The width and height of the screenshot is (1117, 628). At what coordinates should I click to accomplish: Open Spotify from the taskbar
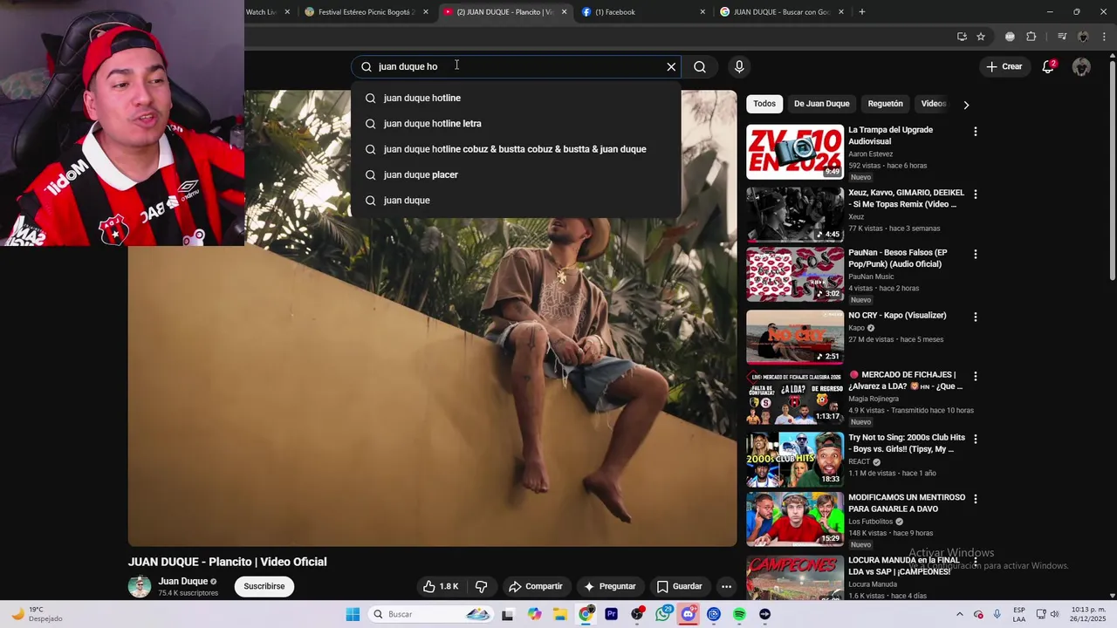tap(739, 614)
